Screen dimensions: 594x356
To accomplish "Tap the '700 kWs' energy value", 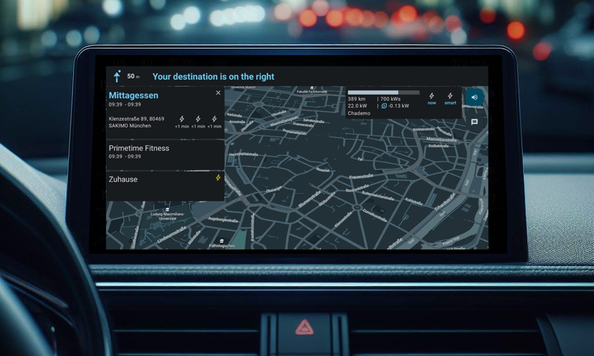I will pos(390,99).
